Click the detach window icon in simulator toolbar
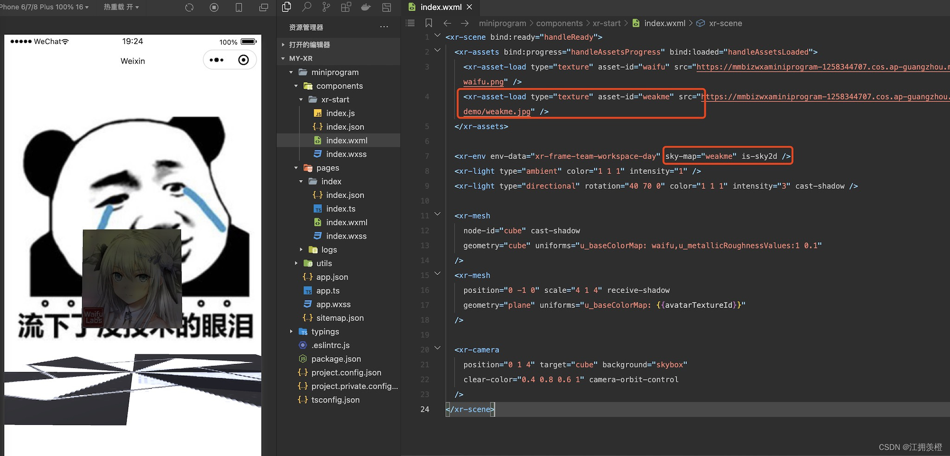 263,7
